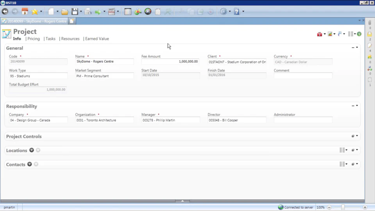Viewport: 375px width, 211px height.
Task: Click the green info circle icon
Action: [359, 34]
